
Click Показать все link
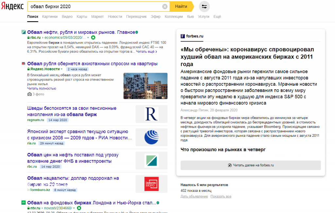point(221,196)
